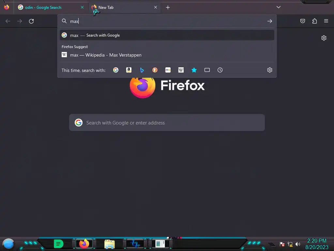Choose max — Search with Google suggestion

[167, 35]
